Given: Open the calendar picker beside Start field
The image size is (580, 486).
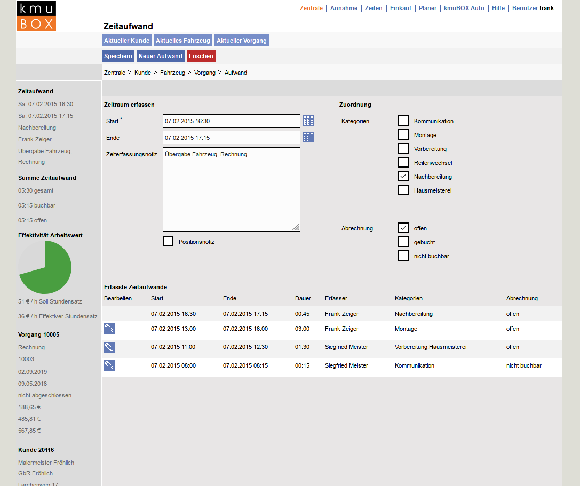Looking at the screenshot, I should pos(308,121).
